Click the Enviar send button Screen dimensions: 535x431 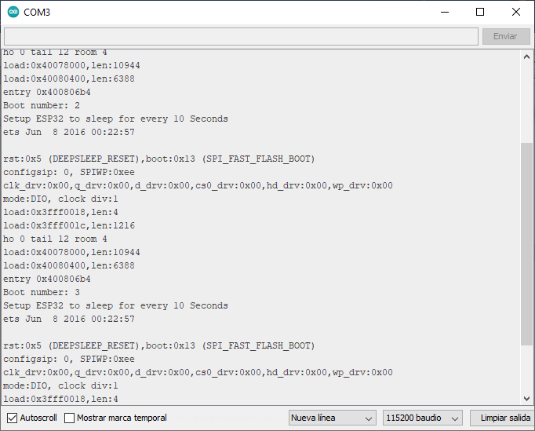[506, 36]
